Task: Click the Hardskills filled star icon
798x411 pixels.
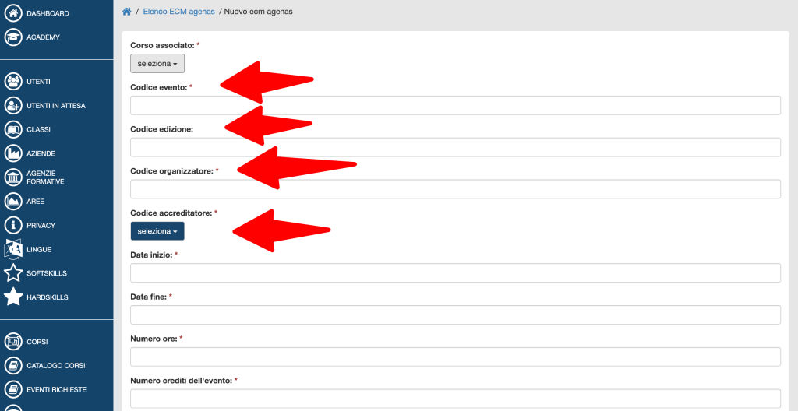Action: 13,297
